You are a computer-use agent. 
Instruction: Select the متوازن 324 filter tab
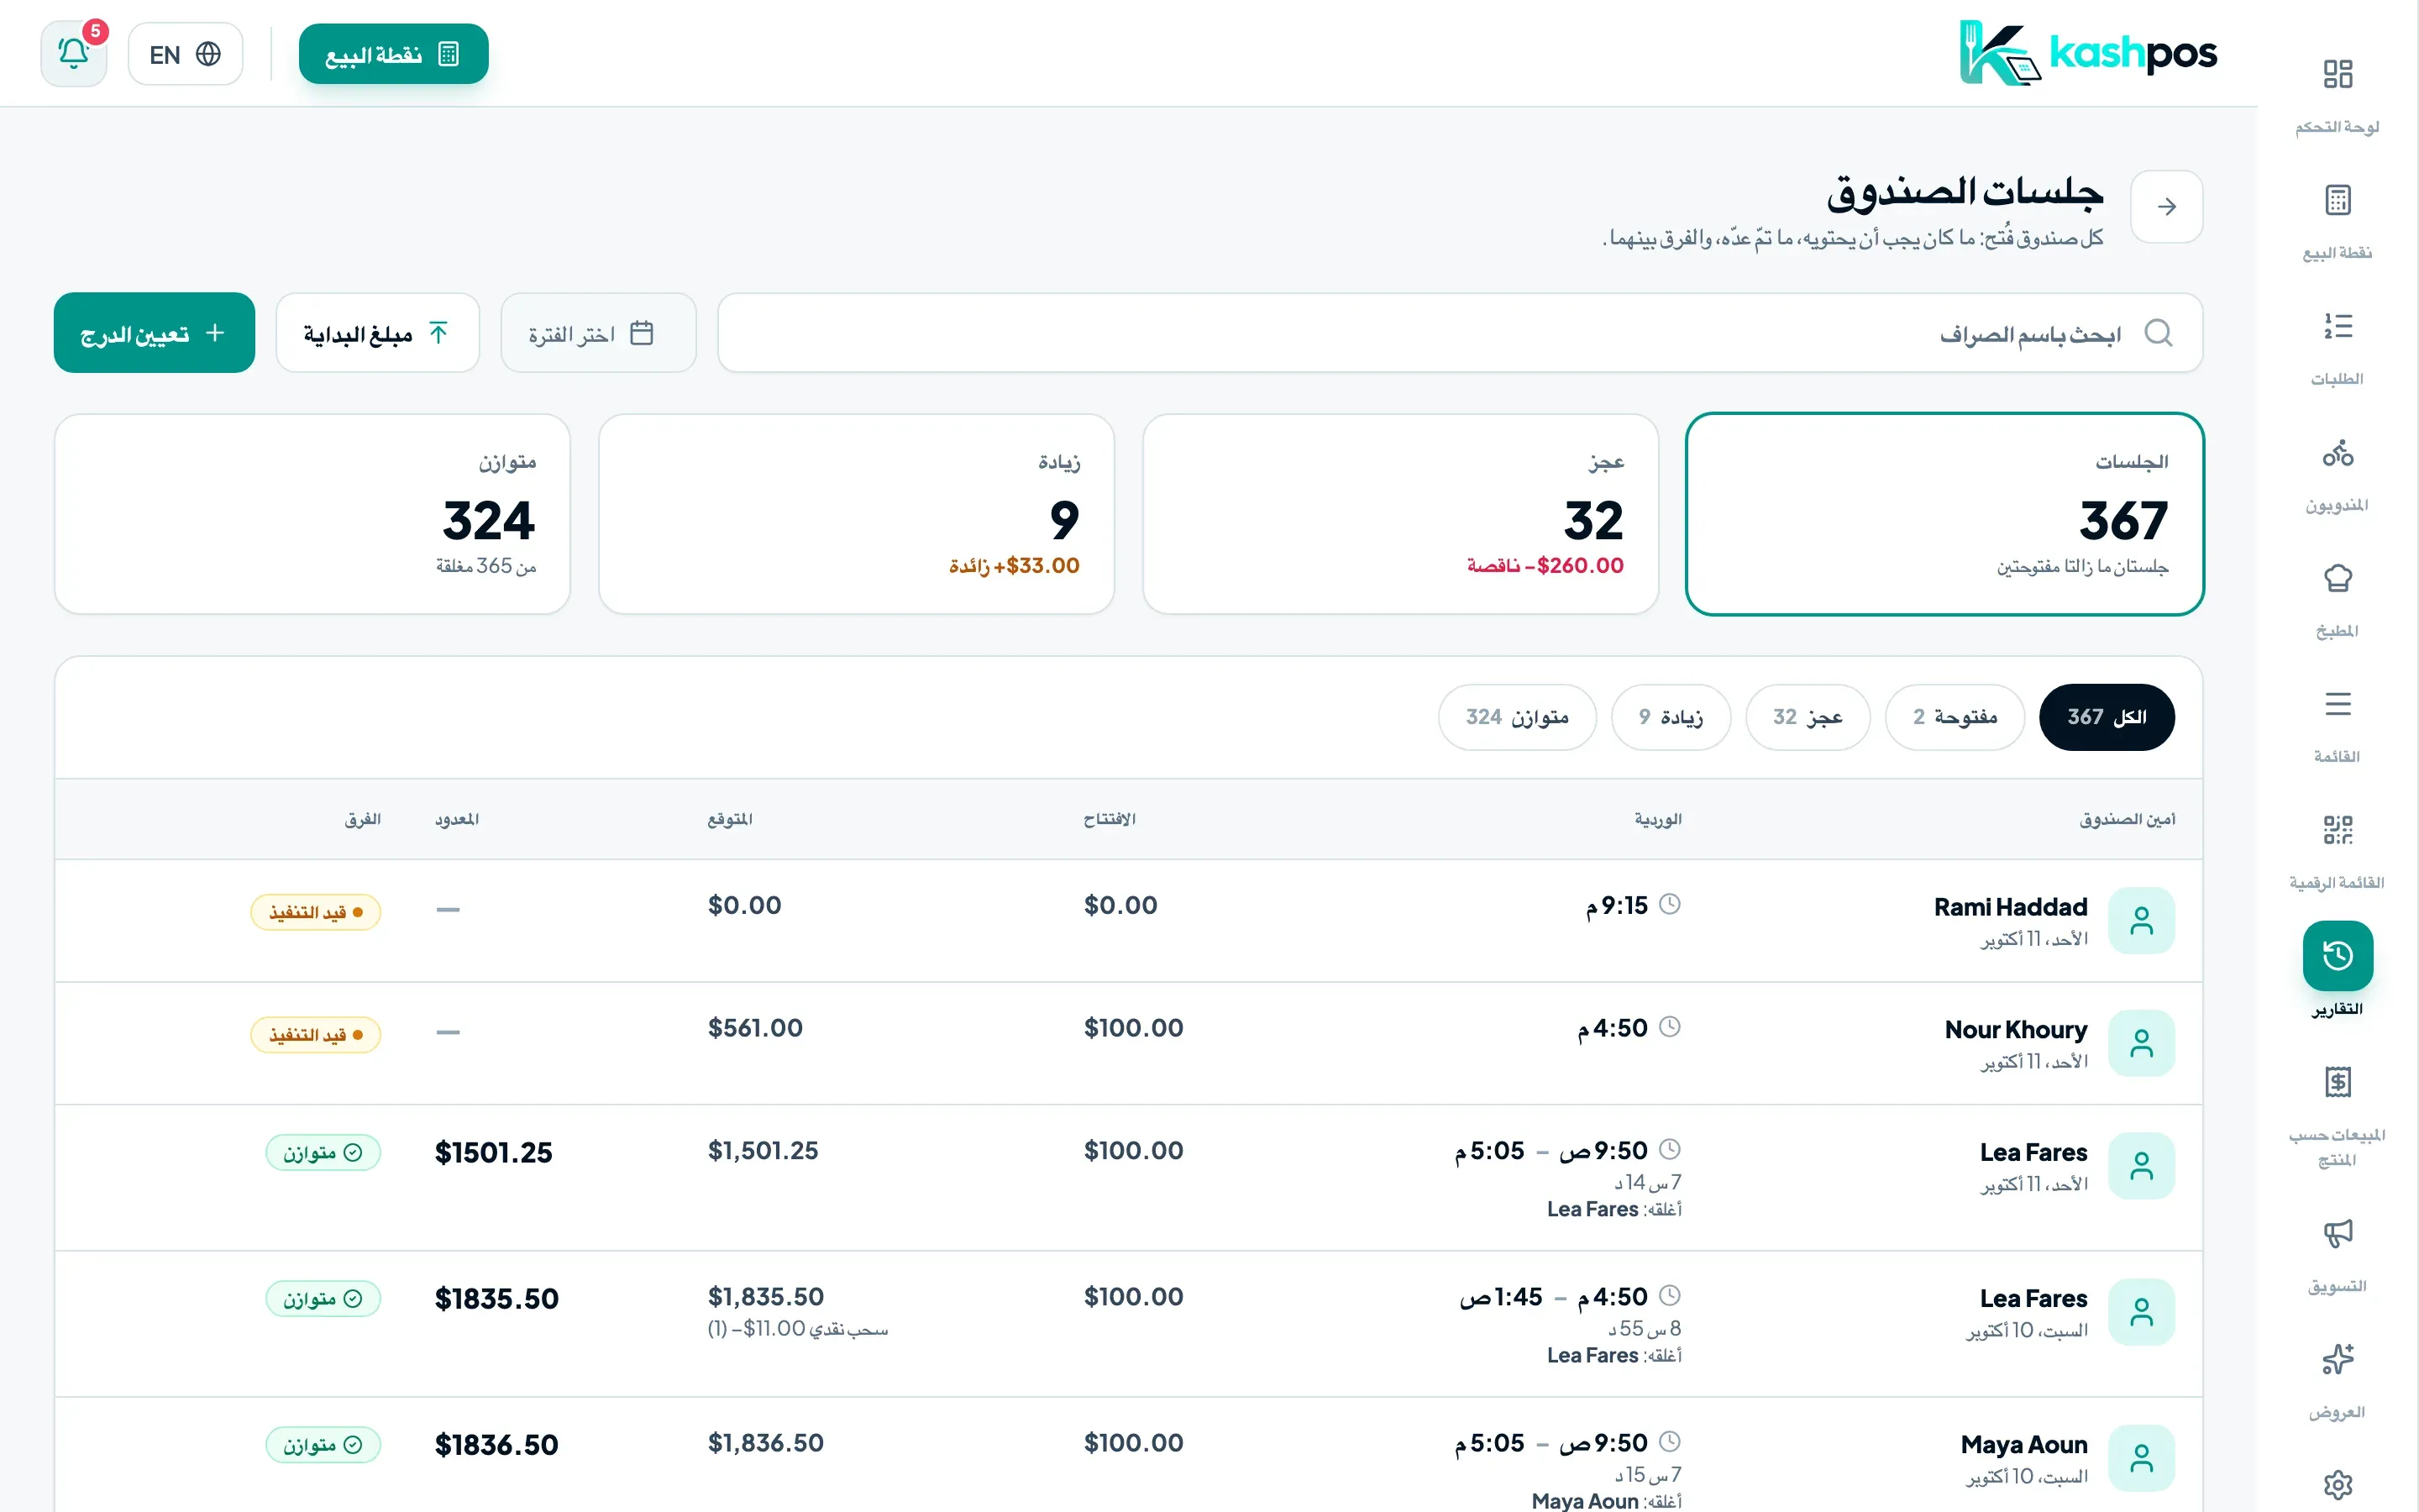pyautogui.click(x=1516, y=717)
